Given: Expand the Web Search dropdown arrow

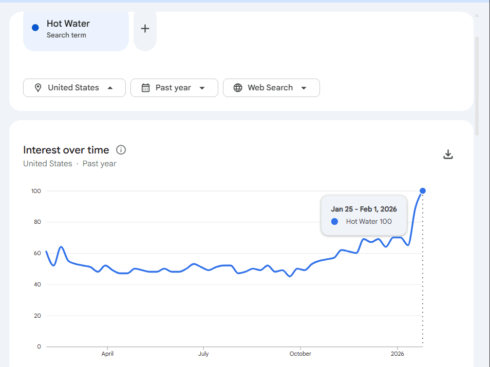Looking at the screenshot, I should (304, 88).
